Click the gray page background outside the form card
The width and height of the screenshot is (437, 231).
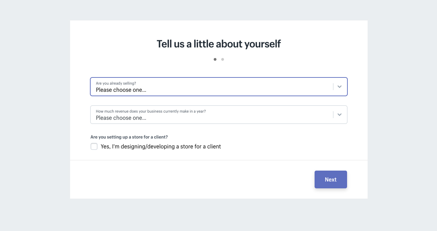point(34,116)
